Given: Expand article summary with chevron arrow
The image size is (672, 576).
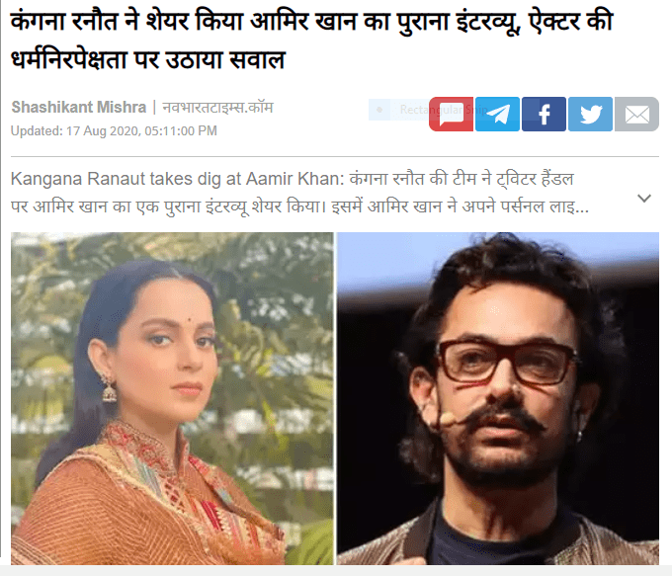Looking at the screenshot, I should pyautogui.click(x=644, y=198).
